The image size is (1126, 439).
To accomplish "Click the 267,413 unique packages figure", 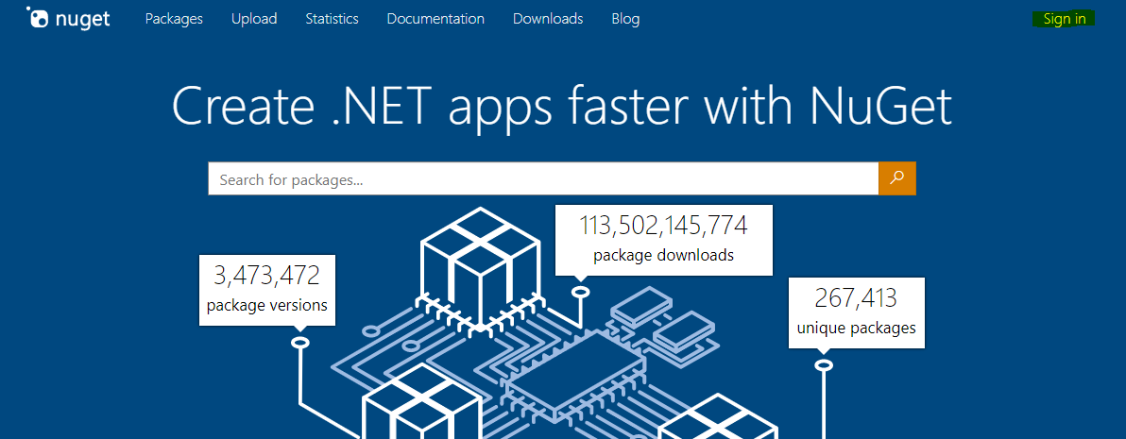I will (x=857, y=312).
